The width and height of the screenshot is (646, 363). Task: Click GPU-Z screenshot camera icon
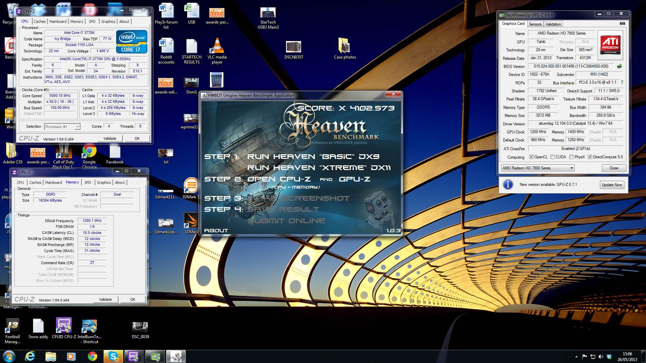(x=622, y=24)
